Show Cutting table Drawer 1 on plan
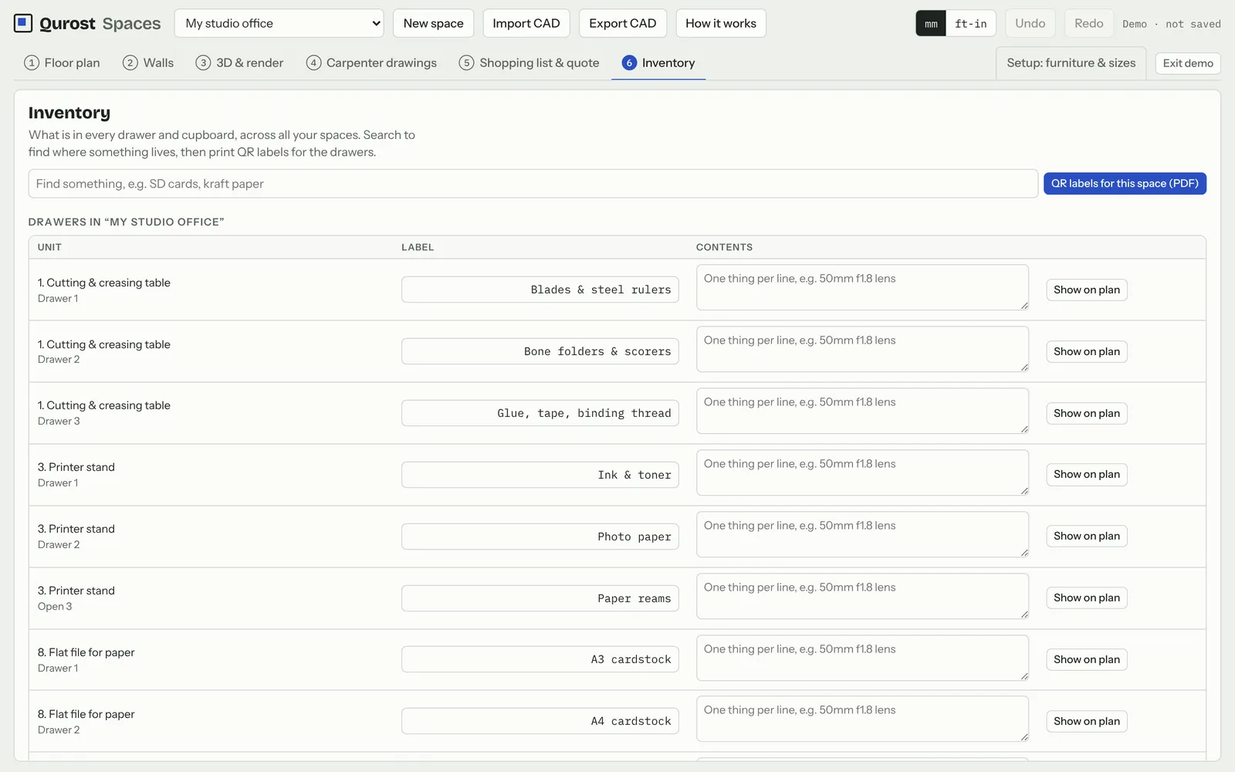The width and height of the screenshot is (1235, 772). point(1086,289)
